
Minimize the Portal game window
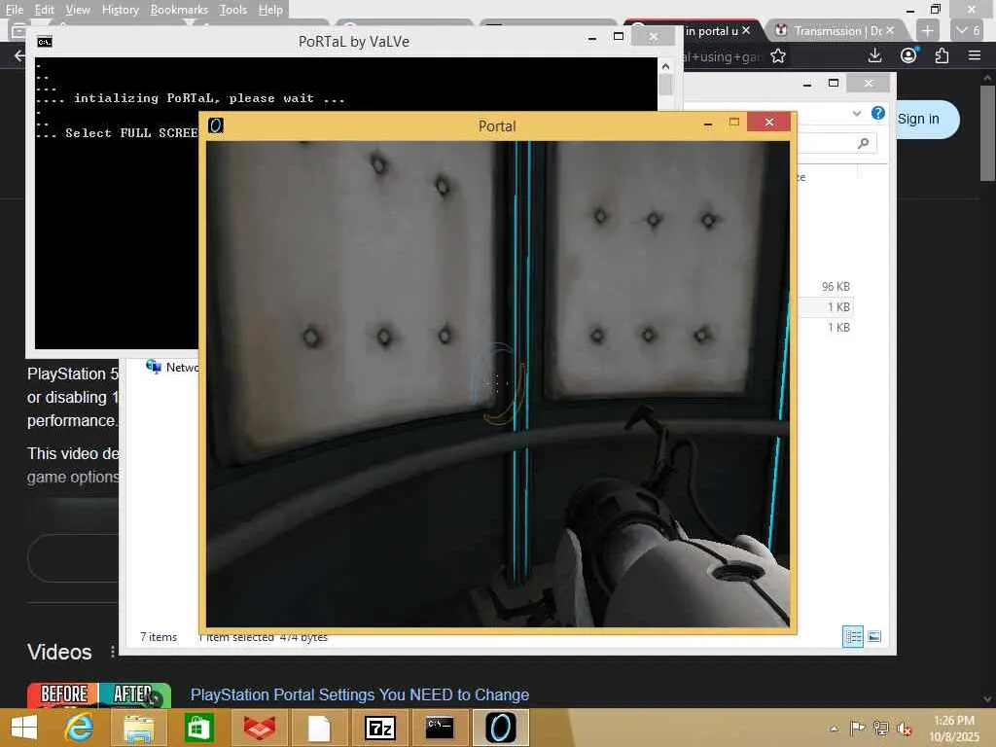(708, 124)
